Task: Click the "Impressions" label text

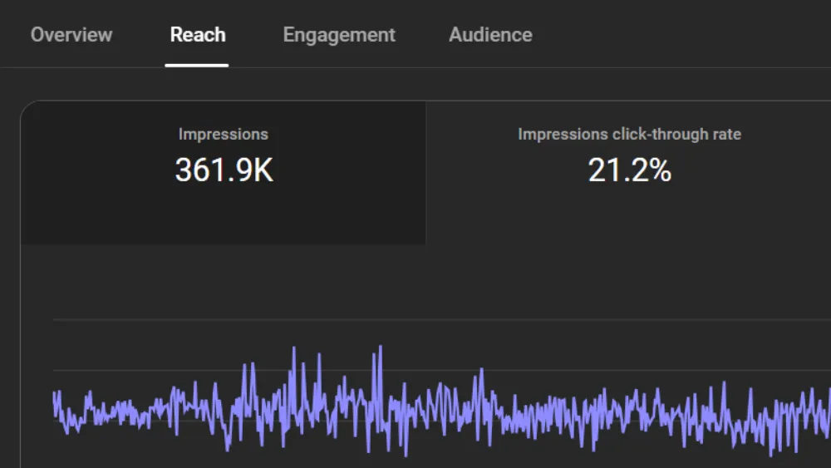Action: pos(224,134)
